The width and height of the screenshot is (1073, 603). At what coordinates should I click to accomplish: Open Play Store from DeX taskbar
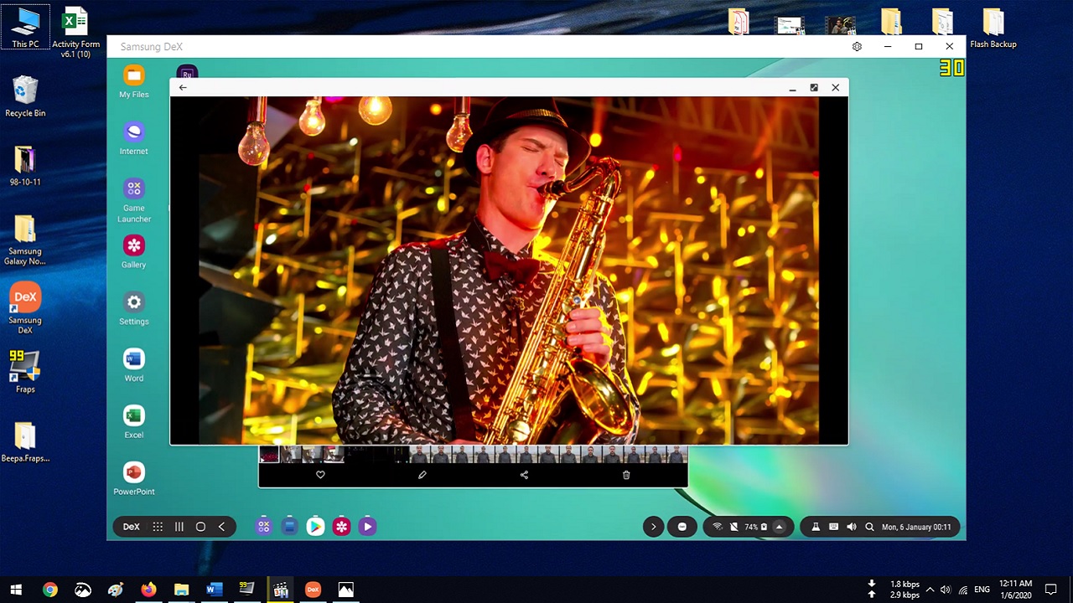(315, 527)
